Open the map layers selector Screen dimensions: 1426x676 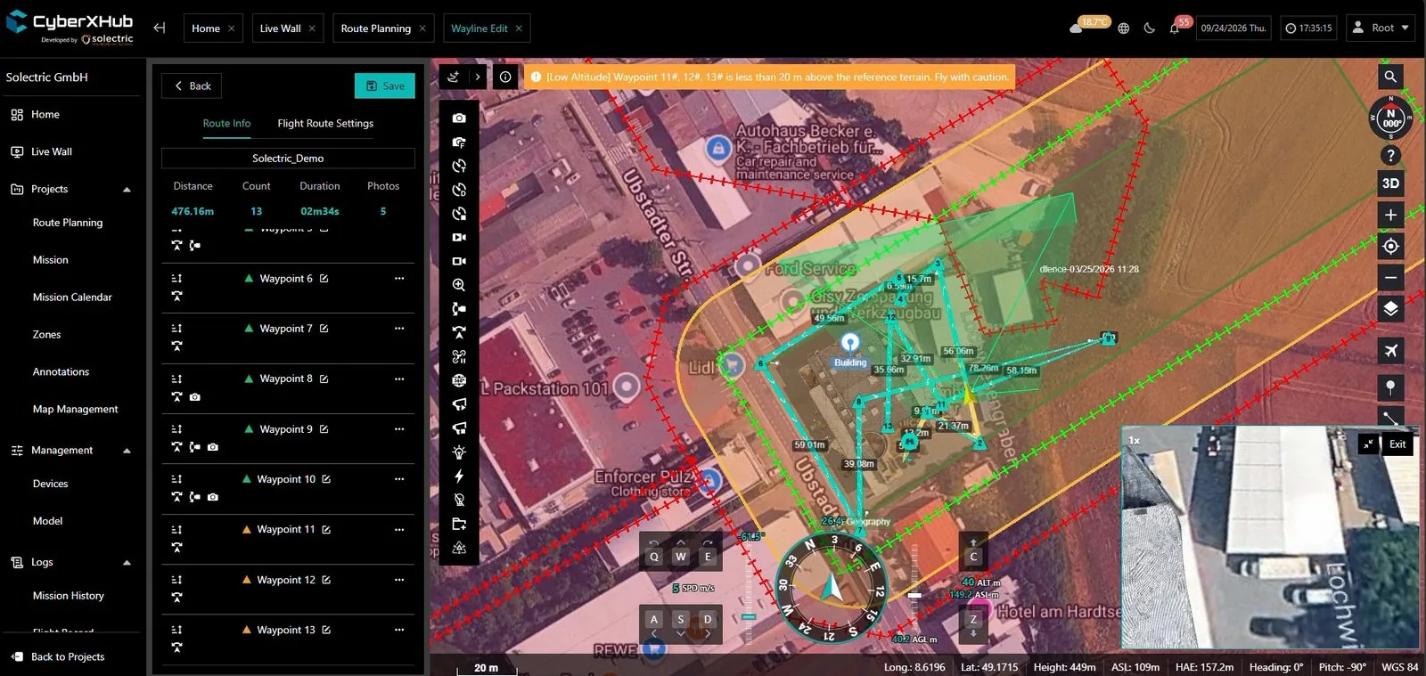pos(1390,309)
